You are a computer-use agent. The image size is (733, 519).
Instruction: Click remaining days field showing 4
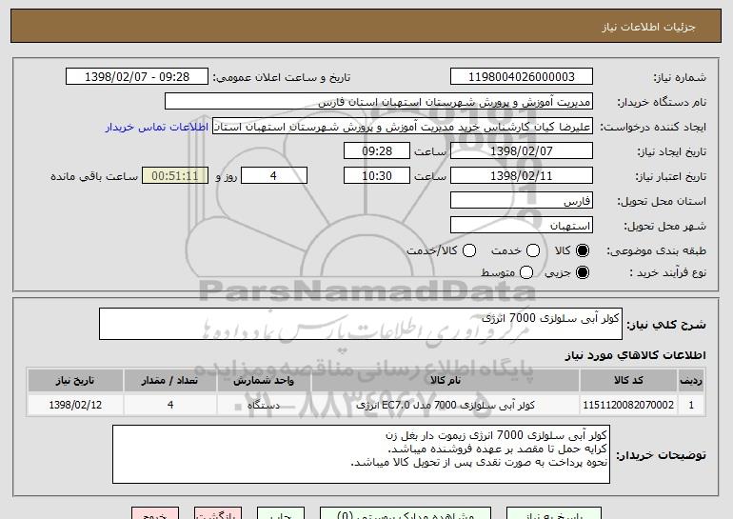274,176
